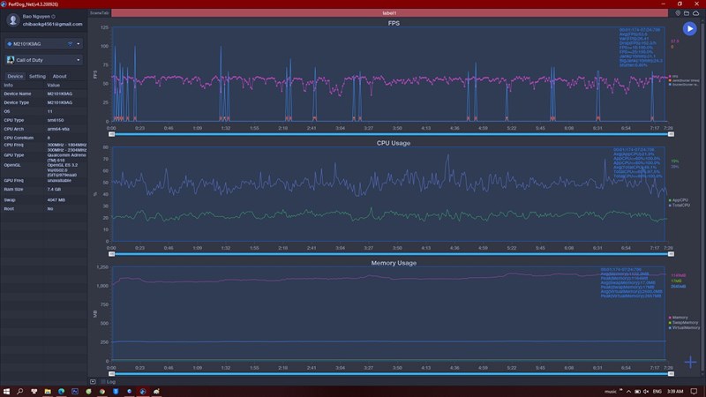
Task: Click the Bao Nguyen username
Action: pyautogui.click(x=36, y=16)
